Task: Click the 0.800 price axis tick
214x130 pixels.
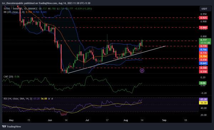Action: coord(203,36)
